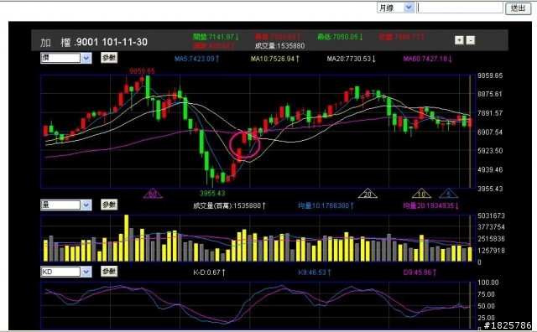
Task: Click the 均量10:1768380 label
Action: pyautogui.click(x=326, y=205)
